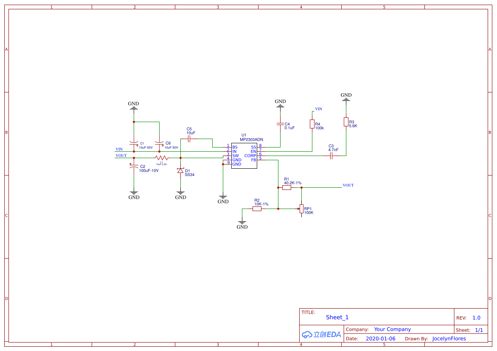Click the BS pin label on U1

click(235, 147)
